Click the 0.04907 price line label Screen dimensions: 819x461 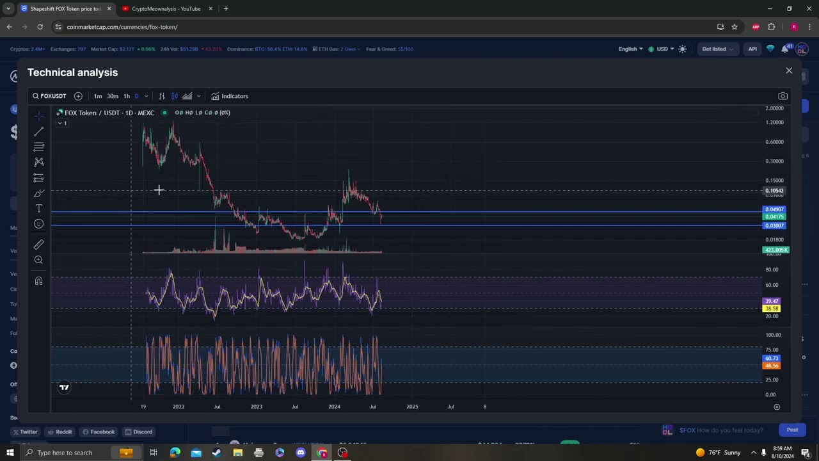tap(774, 209)
